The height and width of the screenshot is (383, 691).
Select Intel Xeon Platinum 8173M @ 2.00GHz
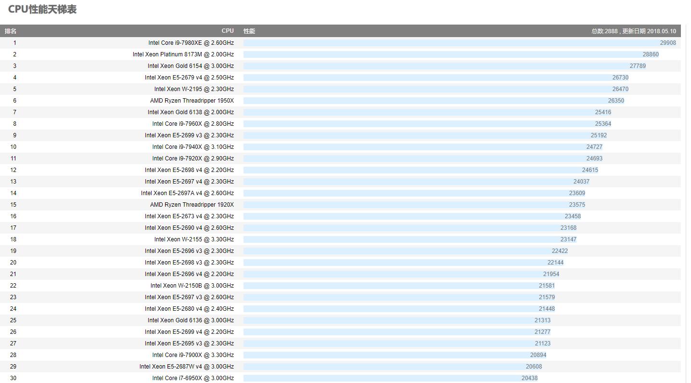(183, 54)
